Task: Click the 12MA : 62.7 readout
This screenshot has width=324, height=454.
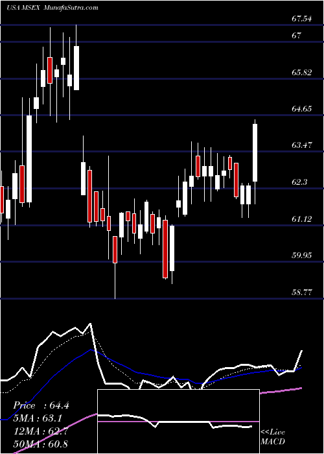Action: pyautogui.click(x=41, y=431)
